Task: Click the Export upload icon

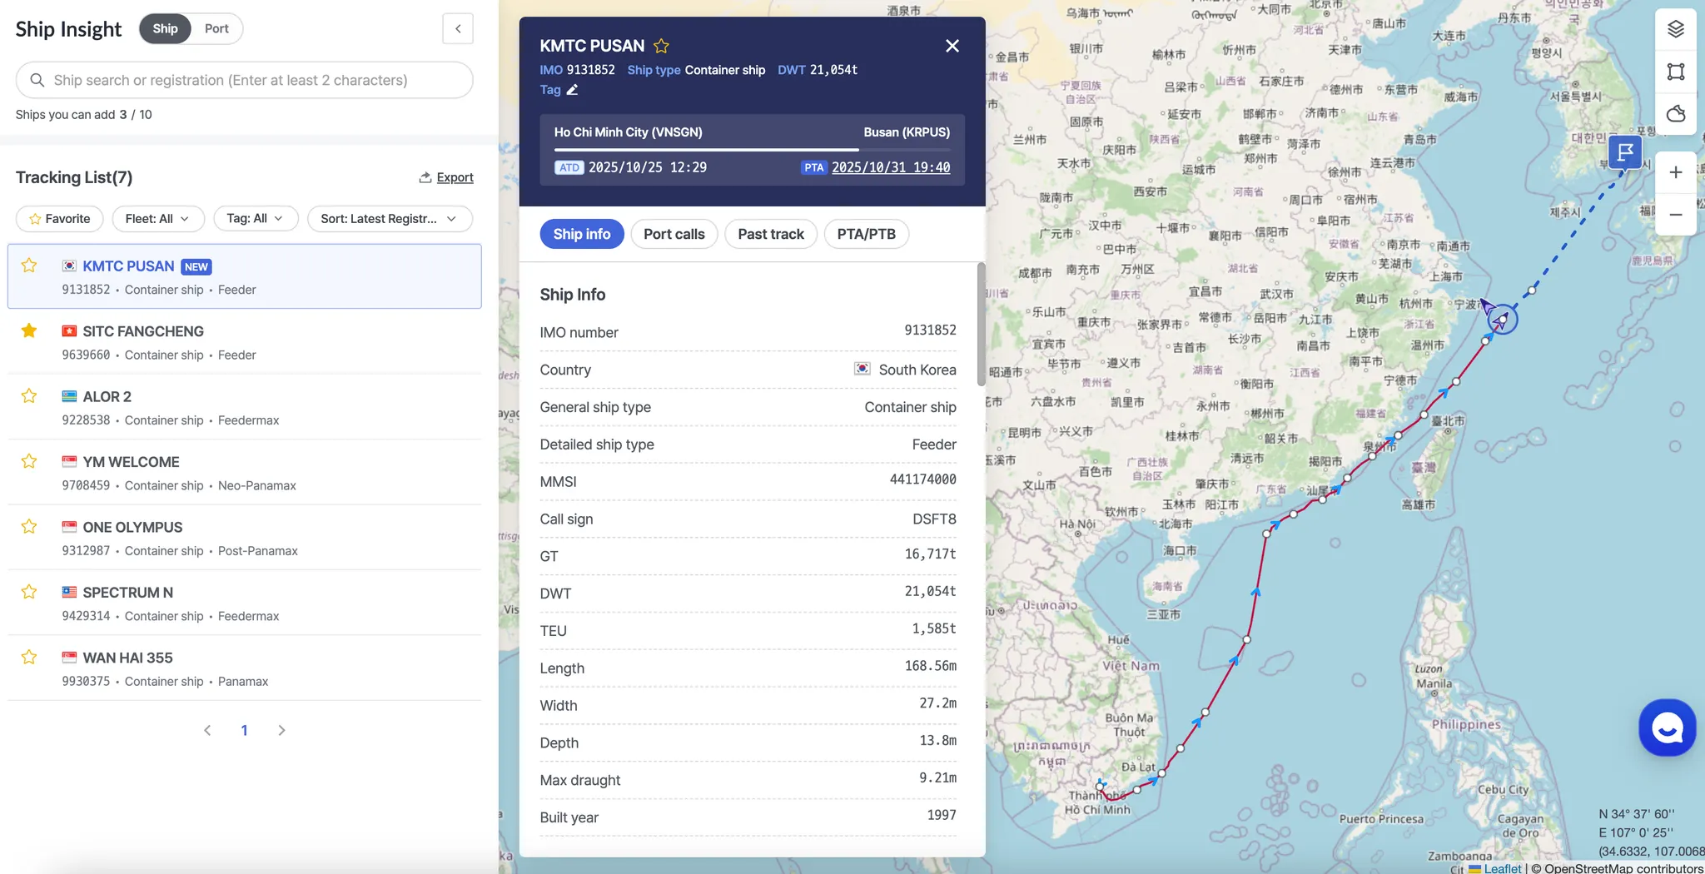Action: [425, 177]
